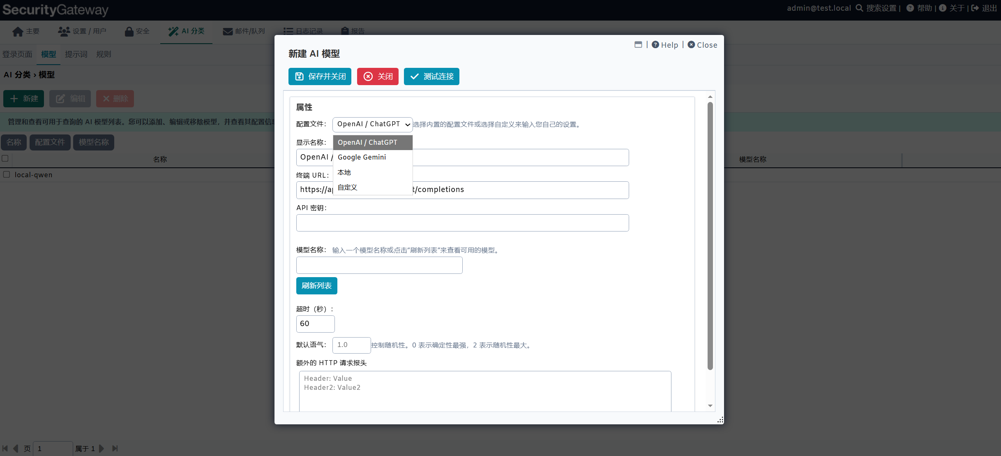Sort by 名称 column header
This screenshot has width=1001, height=456.
(x=160, y=160)
